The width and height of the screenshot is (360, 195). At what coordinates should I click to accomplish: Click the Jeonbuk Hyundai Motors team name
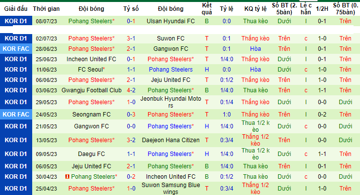pos(170,102)
